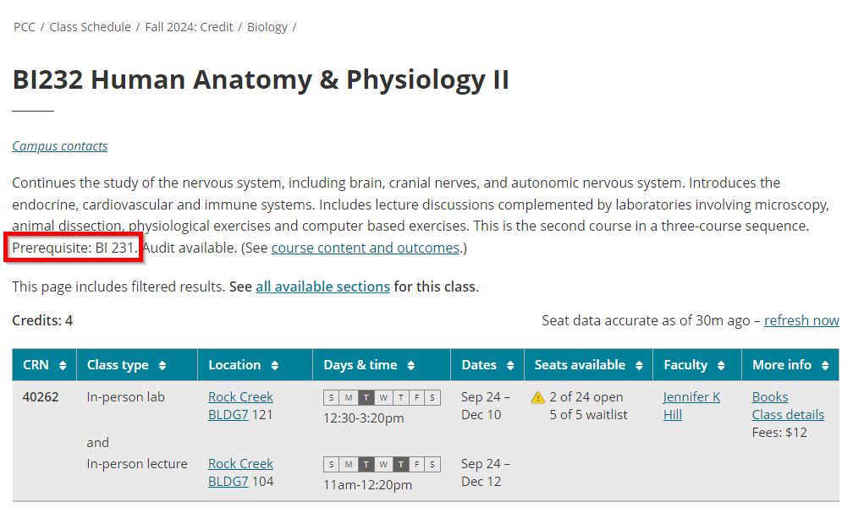Open the Rock Creek BLDG7 121 lab location
This screenshot has height=513, width=853.
pyautogui.click(x=240, y=406)
